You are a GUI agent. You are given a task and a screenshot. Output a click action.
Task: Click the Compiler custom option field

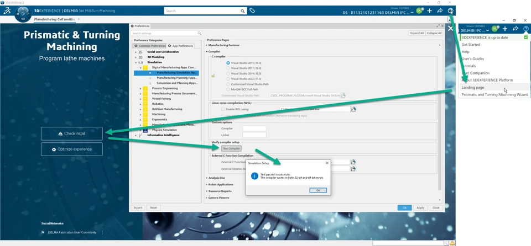point(254,129)
